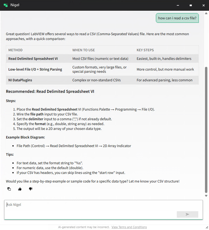209x230 pixels.
Task: Open View Terms and Conditions link
Action: pos(129,227)
